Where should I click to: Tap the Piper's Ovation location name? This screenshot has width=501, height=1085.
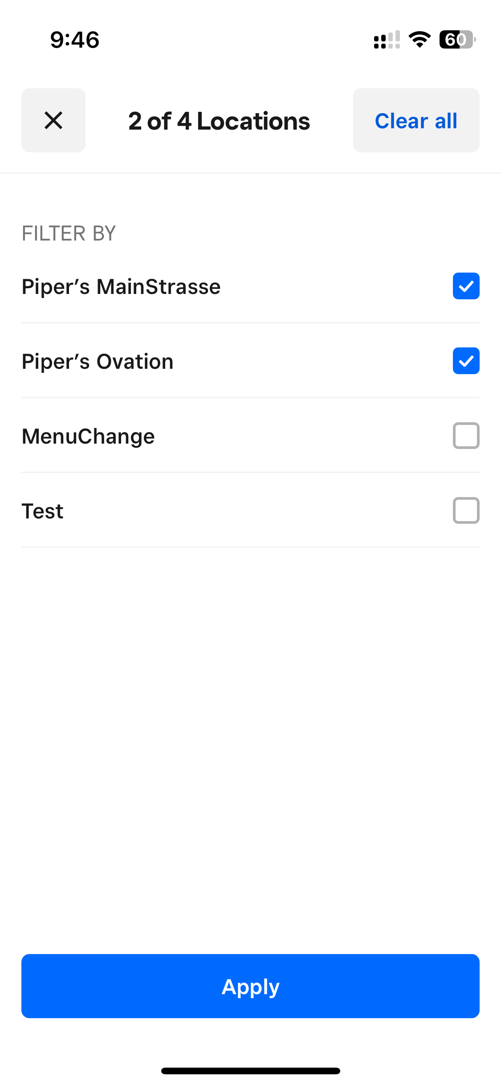[98, 361]
